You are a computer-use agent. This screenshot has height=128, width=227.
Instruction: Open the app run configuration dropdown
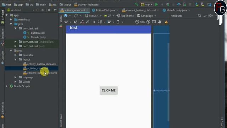146,5
